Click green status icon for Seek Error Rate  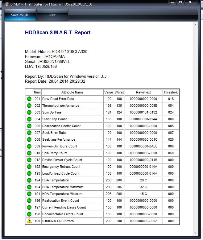point(29,133)
